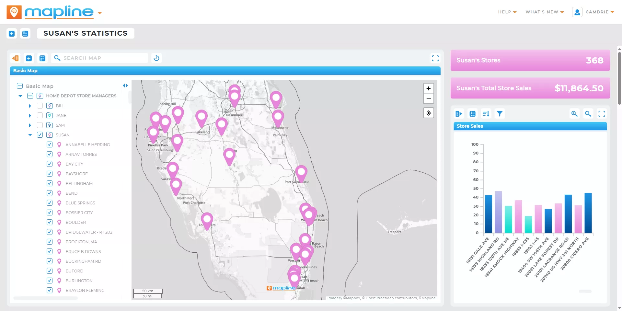The image size is (622, 311).
Task: Uncheck the SUSAN manager checkbox
Action: 40,135
